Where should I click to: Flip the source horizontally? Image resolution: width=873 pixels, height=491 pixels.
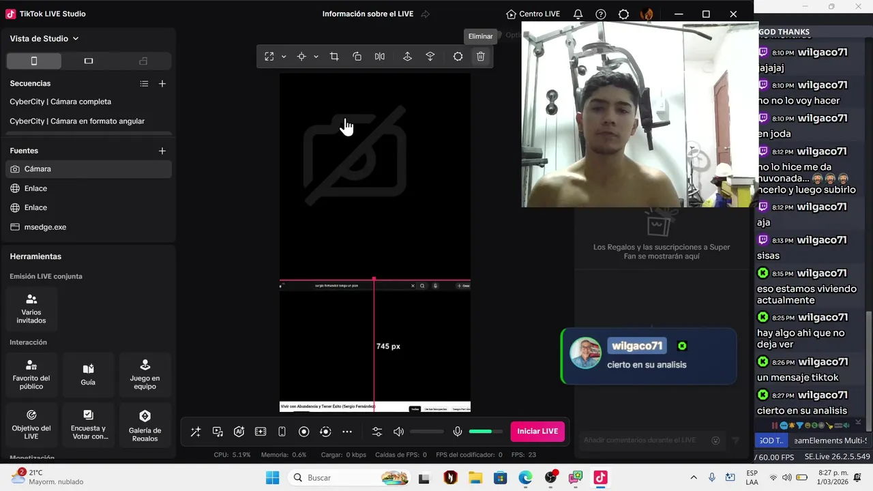380,57
